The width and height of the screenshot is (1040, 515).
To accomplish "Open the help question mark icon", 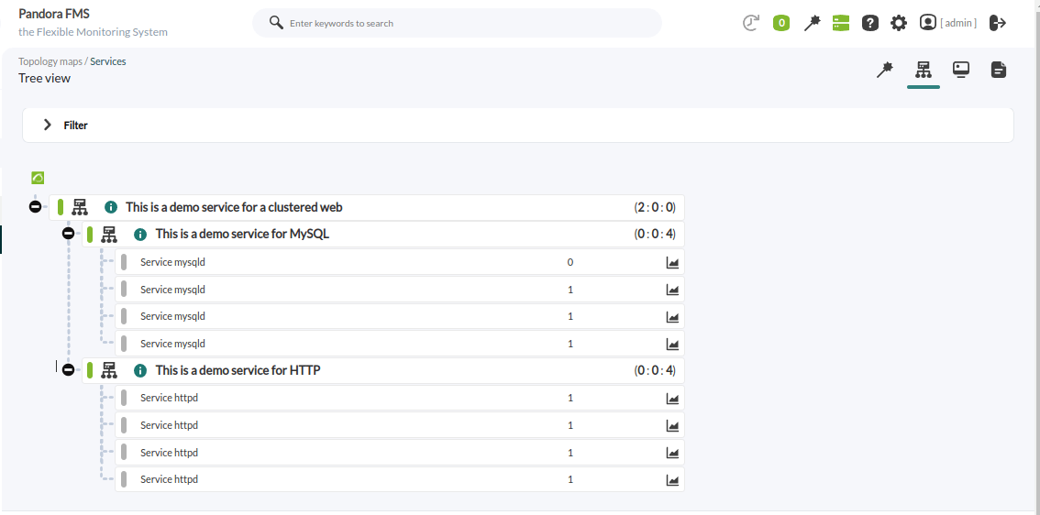I will pyautogui.click(x=870, y=23).
